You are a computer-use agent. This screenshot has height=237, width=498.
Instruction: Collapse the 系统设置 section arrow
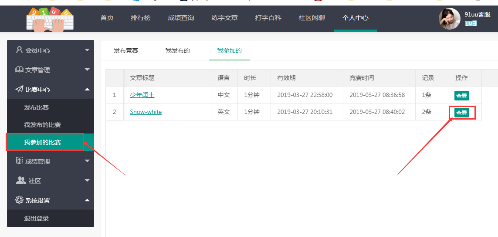coord(87,200)
